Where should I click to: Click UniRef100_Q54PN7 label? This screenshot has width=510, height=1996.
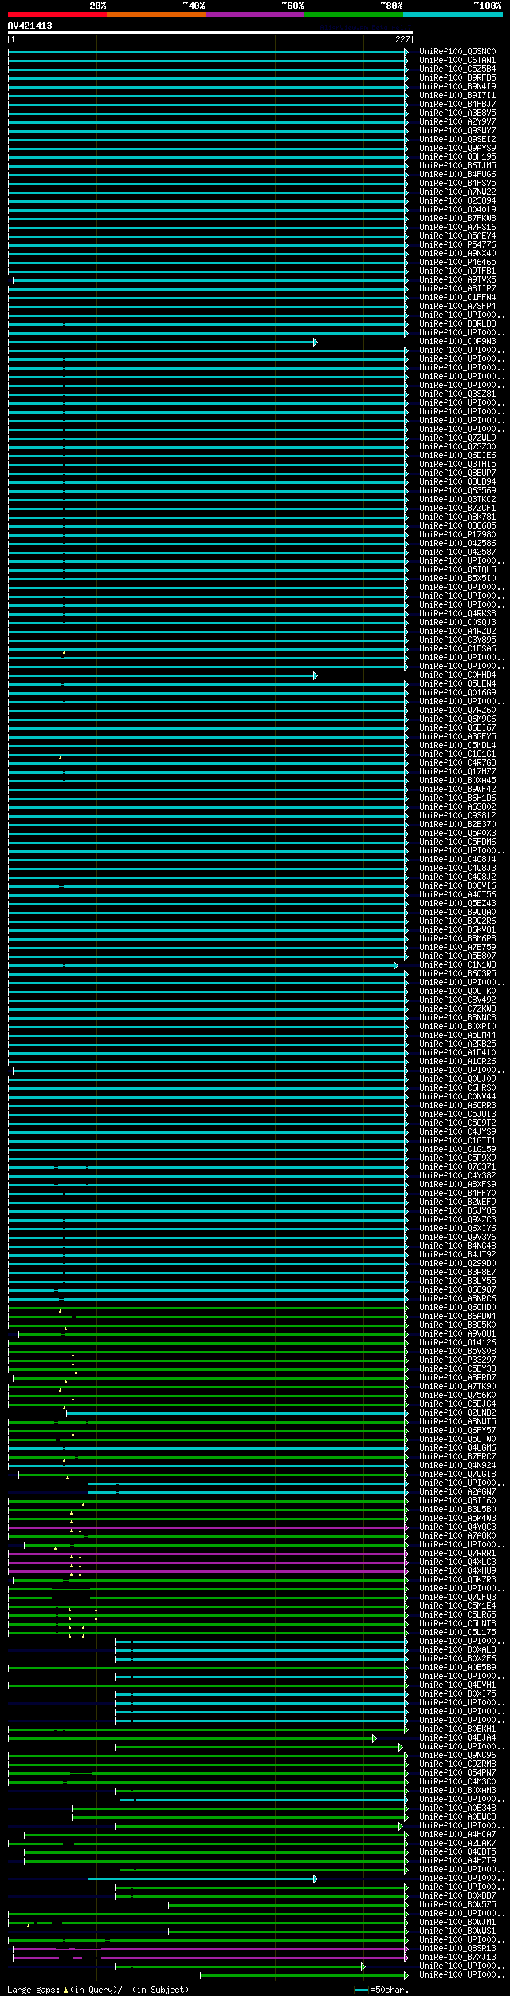(x=457, y=1773)
